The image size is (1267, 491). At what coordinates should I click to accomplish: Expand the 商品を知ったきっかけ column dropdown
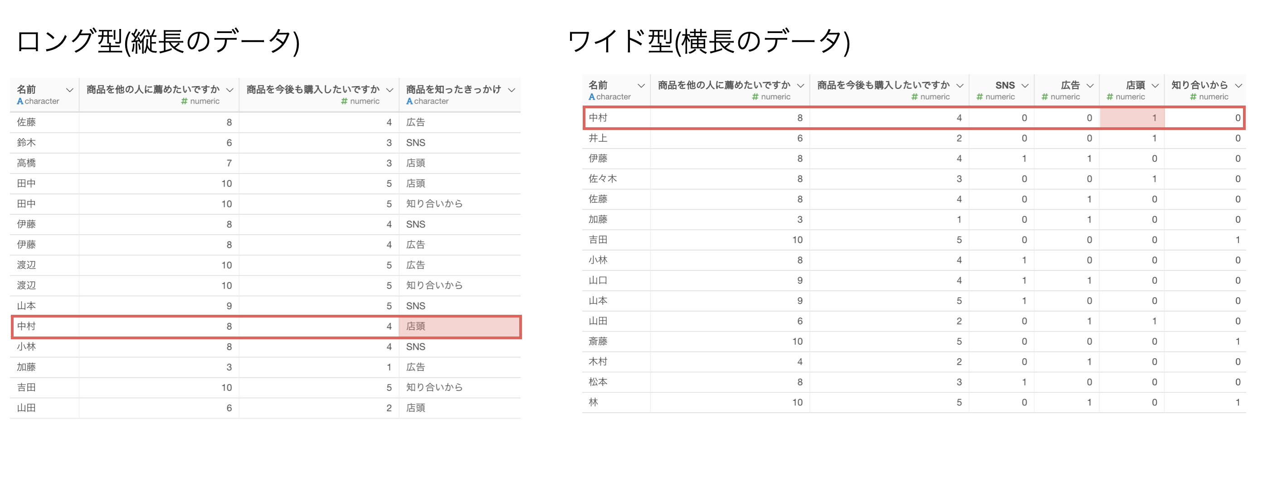coord(512,90)
